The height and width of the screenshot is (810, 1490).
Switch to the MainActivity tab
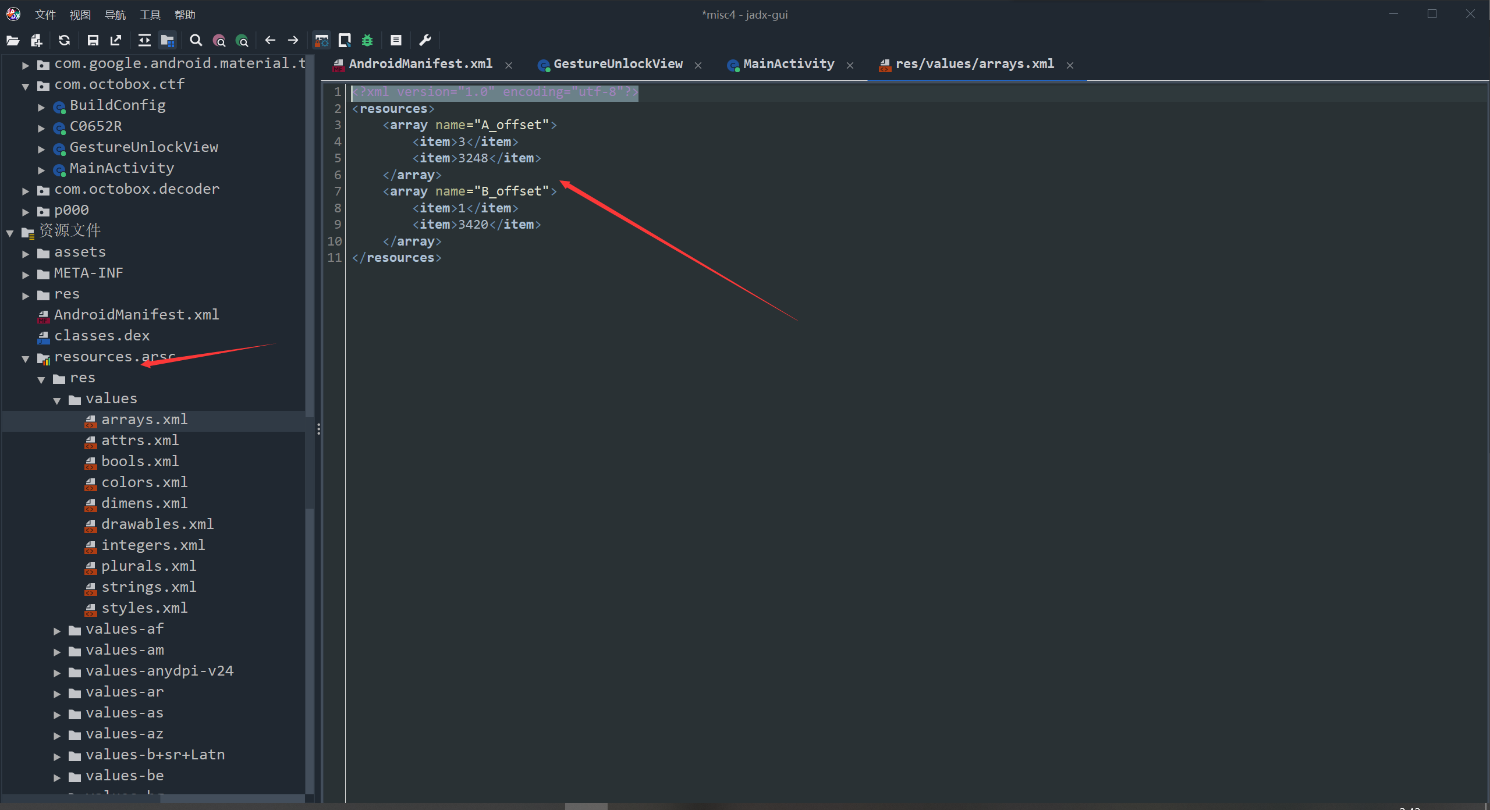[x=788, y=64]
